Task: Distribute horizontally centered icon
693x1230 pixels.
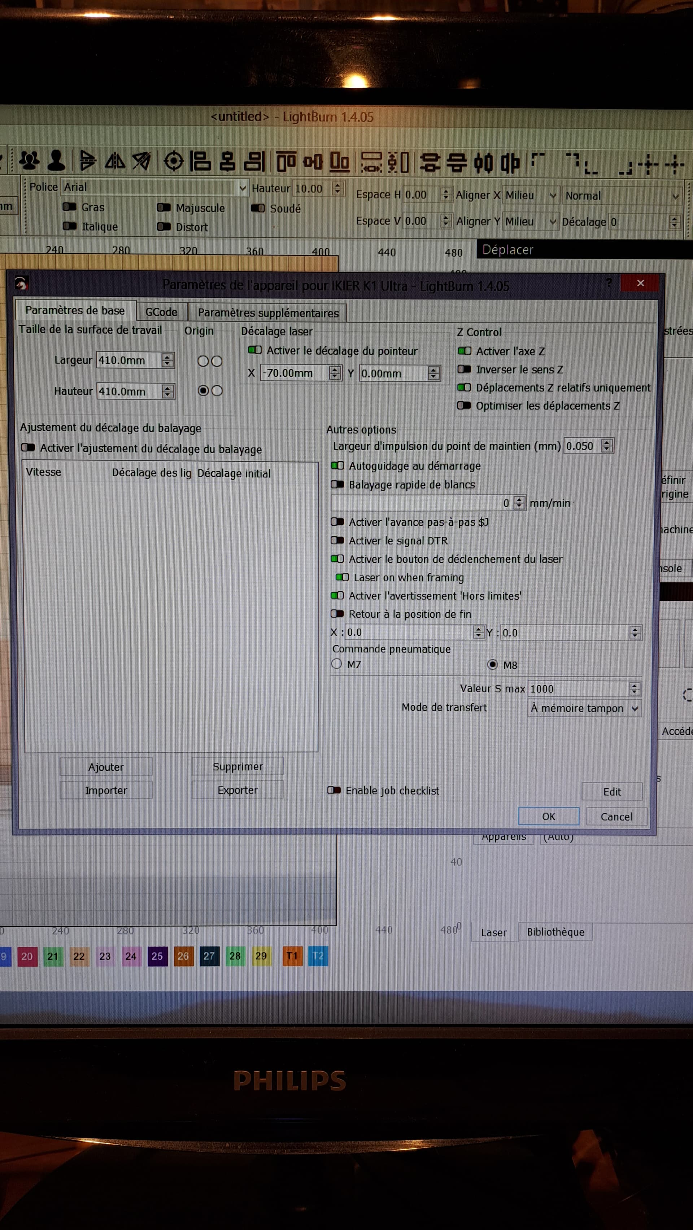Action: [483, 164]
